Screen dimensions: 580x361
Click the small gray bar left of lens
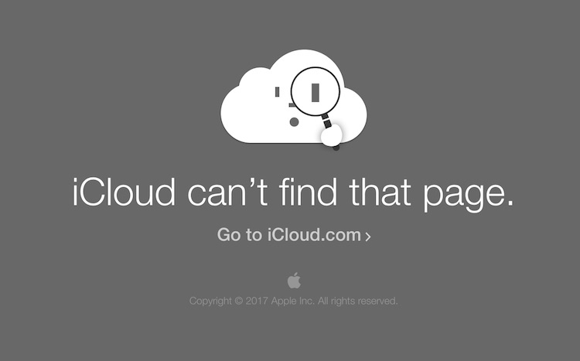pyautogui.click(x=278, y=92)
